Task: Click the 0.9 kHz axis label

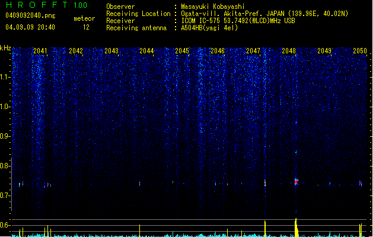Action: tap(5, 136)
